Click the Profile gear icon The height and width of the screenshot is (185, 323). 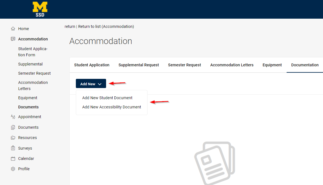[x=13, y=169]
